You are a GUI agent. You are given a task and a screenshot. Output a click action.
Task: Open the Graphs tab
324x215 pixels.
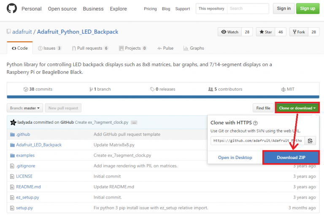click(x=194, y=48)
